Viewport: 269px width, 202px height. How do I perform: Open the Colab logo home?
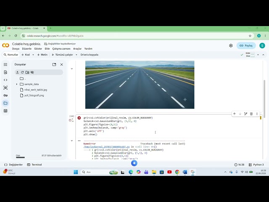pyautogui.click(x=5, y=45)
